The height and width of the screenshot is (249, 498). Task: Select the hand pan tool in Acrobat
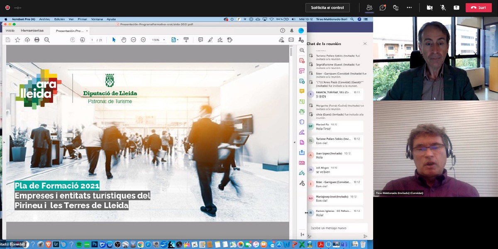click(x=124, y=40)
